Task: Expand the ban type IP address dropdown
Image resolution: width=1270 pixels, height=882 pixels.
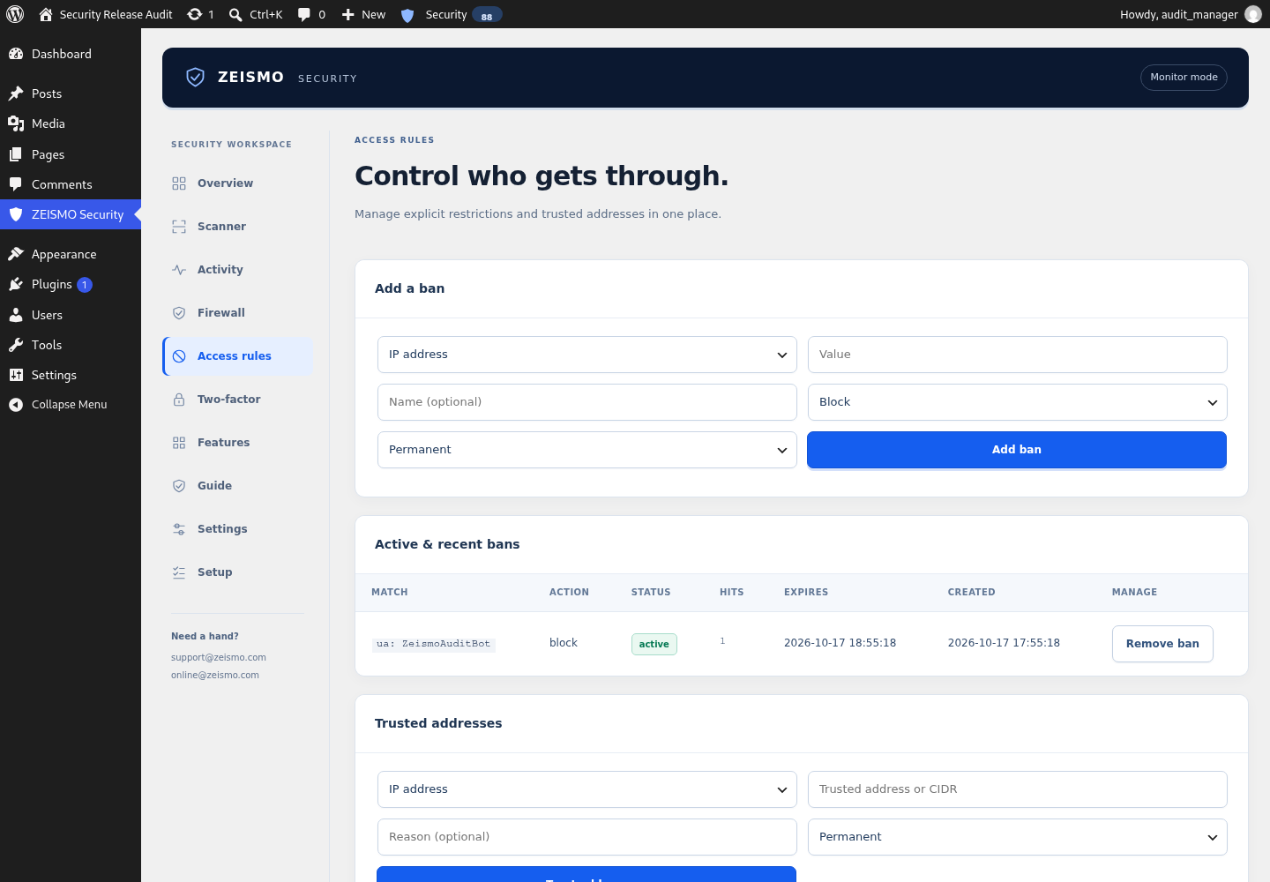Action: coord(586,355)
